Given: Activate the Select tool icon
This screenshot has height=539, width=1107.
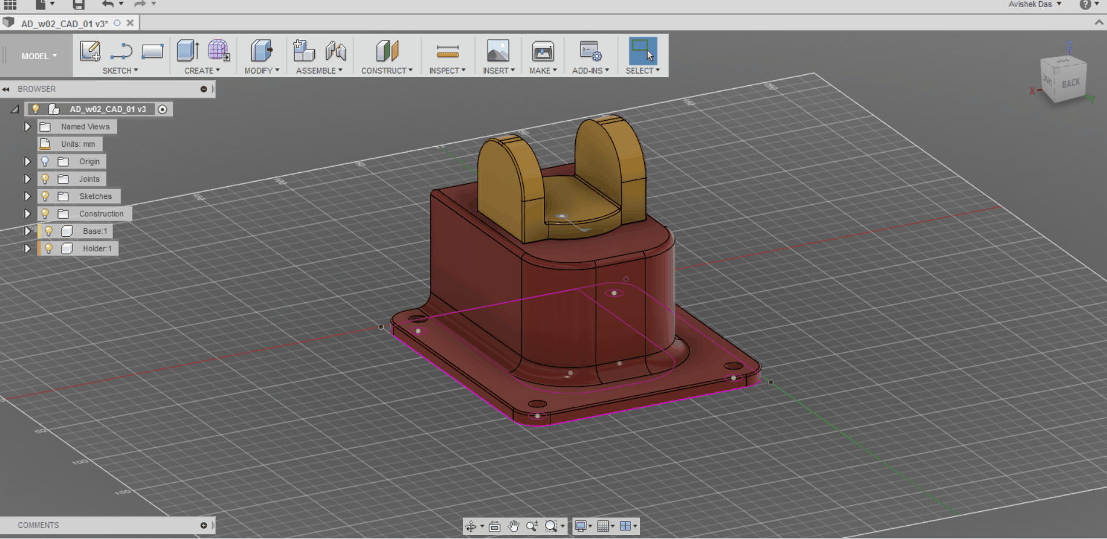Looking at the screenshot, I should [x=643, y=51].
